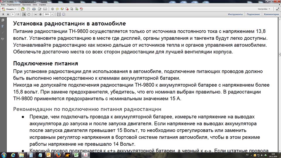Add a sticky note comment icon
This screenshot has width=281, height=158.
point(57,9)
